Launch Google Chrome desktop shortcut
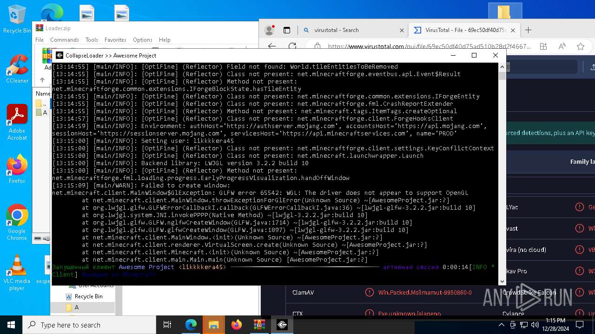This screenshot has height=334, width=595. coord(17,222)
